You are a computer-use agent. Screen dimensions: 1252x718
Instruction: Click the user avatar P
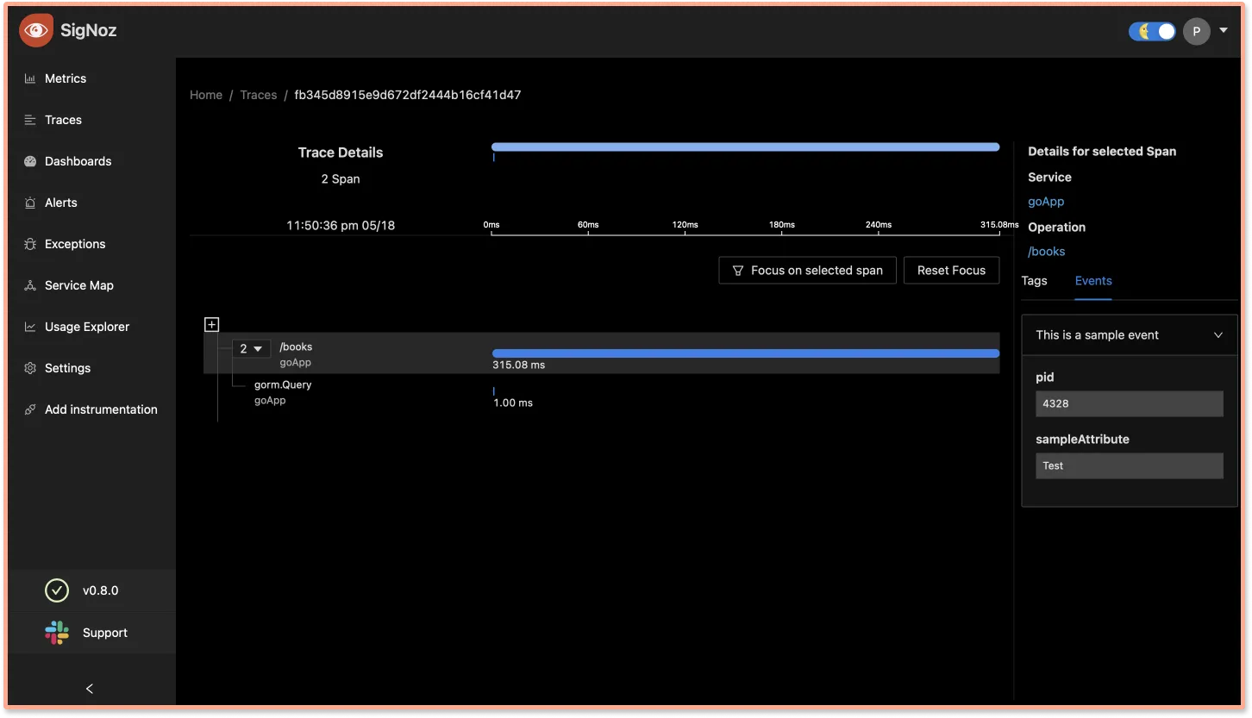[1196, 32]
